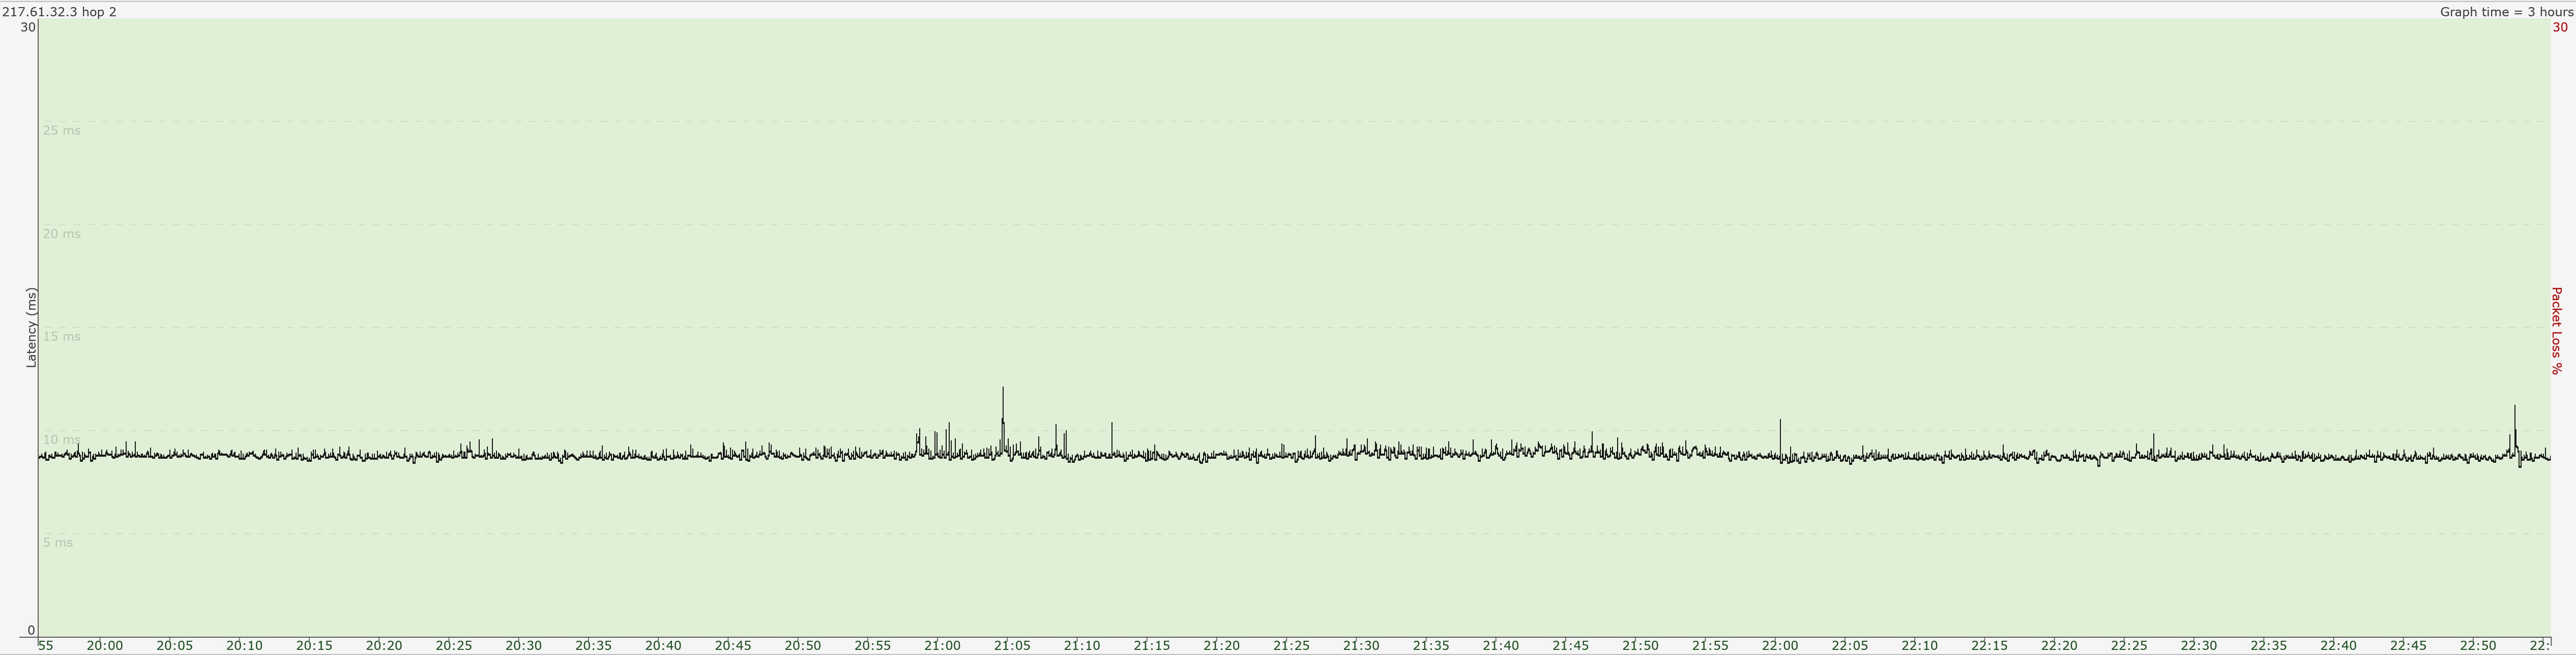Screen dimensions: 2576x655
Task: Click the red 30 packet loss scale value
Action: tap(2560, 28)
